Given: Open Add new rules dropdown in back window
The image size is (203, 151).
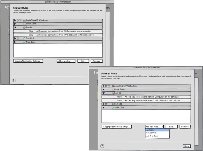Looking at the screenshot, I should coord(66,61).
